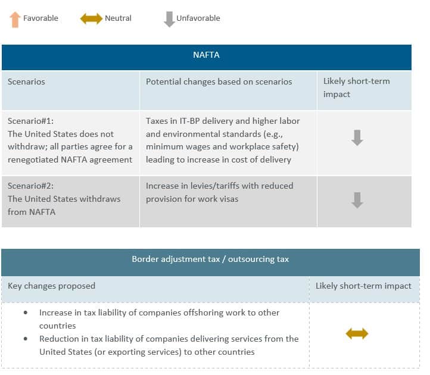Screen dimensions: 430x375
Task: Click the Favorable legend label
Action: (40, 18)
